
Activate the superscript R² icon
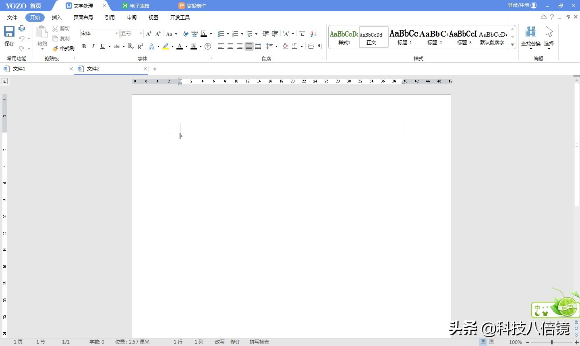[x=140, y=46]
